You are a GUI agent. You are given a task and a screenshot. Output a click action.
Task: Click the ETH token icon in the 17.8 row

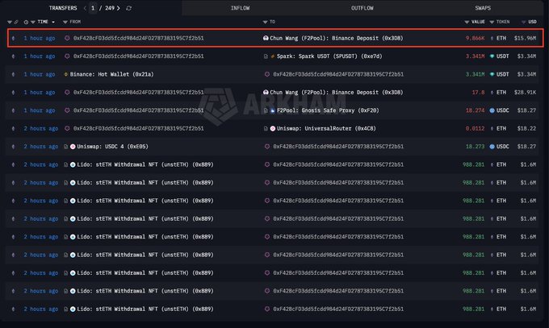(492, 93)
